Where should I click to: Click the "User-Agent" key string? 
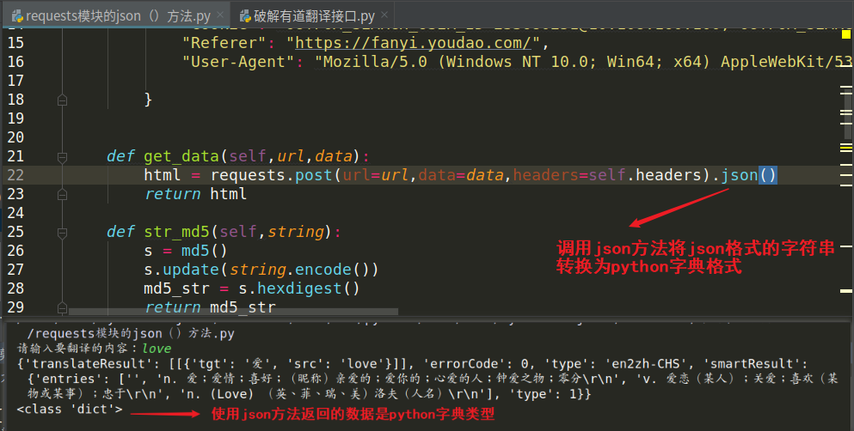pos(238,62)
